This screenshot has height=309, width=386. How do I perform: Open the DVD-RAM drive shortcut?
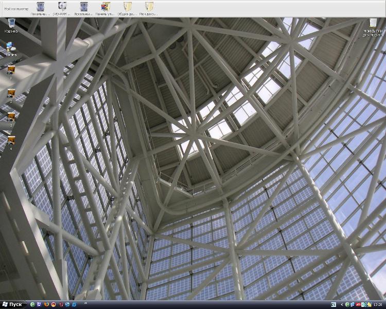tap(62, 9)
